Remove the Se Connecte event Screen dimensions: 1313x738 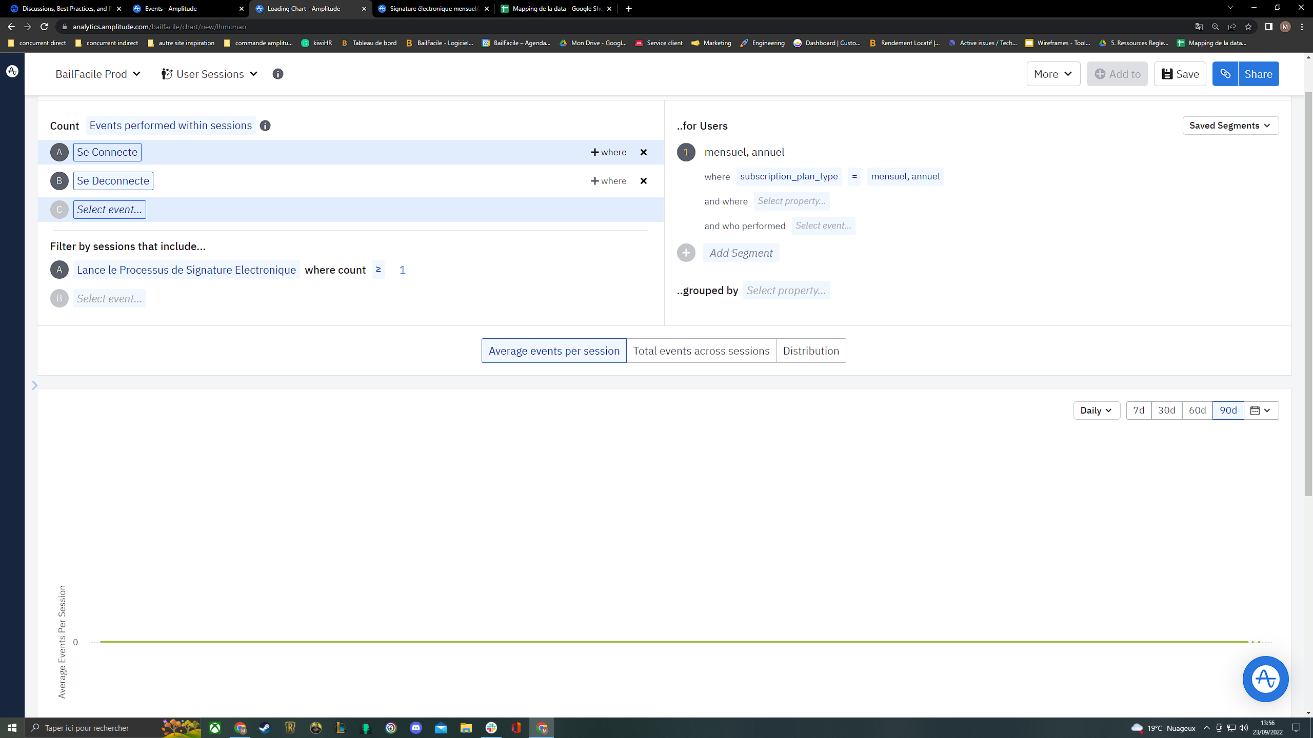(643, 152)
